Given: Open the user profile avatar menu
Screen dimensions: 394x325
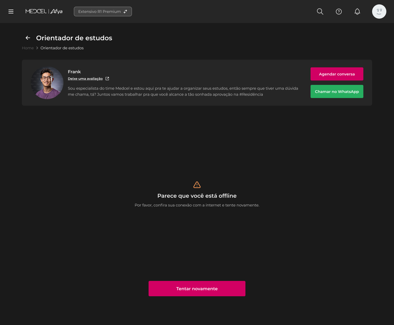Looking at the screenshot, I should pyautogui.click(x=379, y=11).
